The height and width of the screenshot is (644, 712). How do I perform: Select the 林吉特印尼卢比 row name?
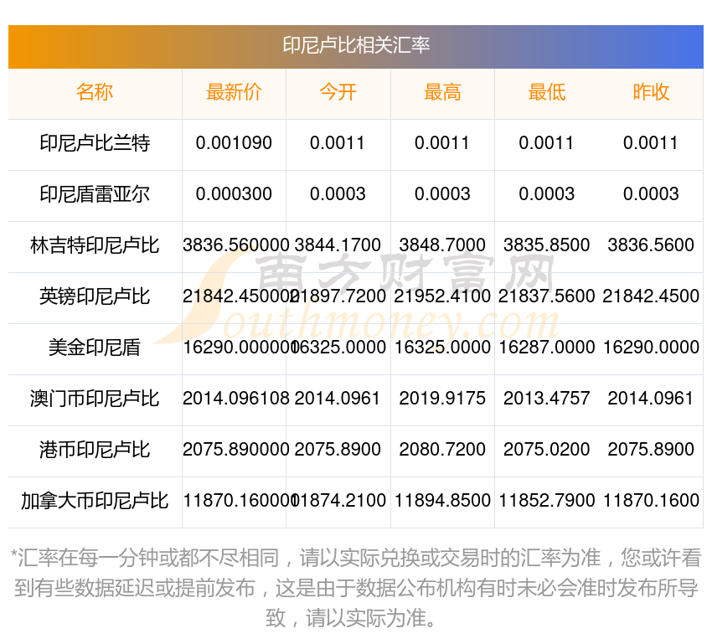(x=95, y=245)
